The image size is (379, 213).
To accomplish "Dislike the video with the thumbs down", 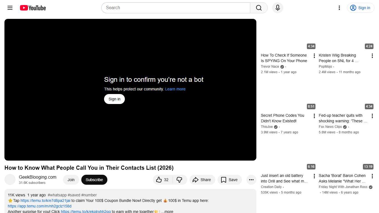I will pyautogui.click(x=180, y=180).
